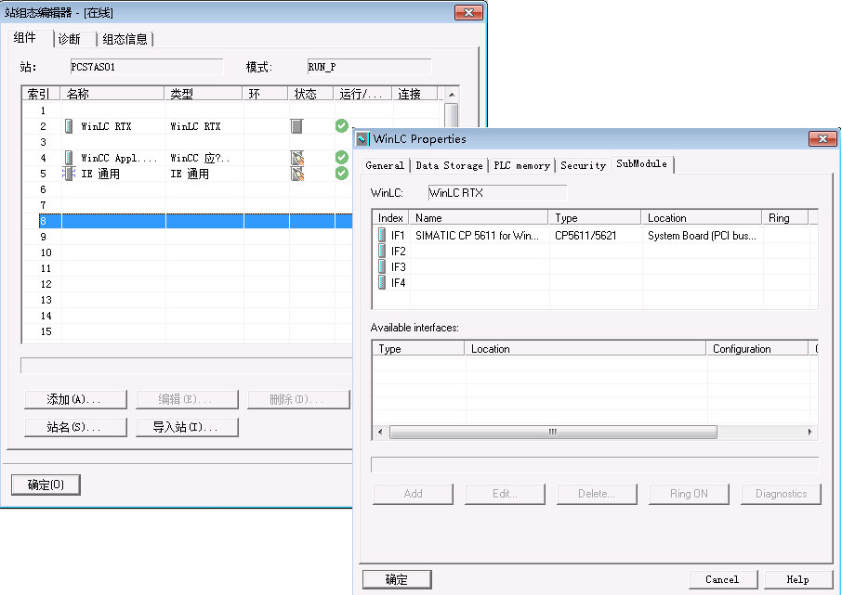Click WinCC Application module icon in row 4
842x595 pixels.
coord(69,158)
